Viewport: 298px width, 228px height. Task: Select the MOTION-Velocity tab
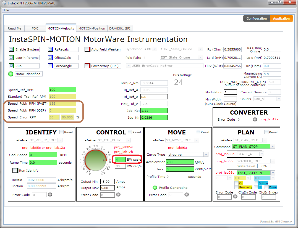click(61, 28)
